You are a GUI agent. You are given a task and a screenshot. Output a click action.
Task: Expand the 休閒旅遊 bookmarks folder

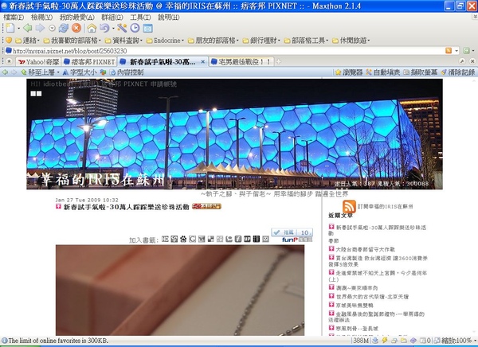(x=351, y=41)
